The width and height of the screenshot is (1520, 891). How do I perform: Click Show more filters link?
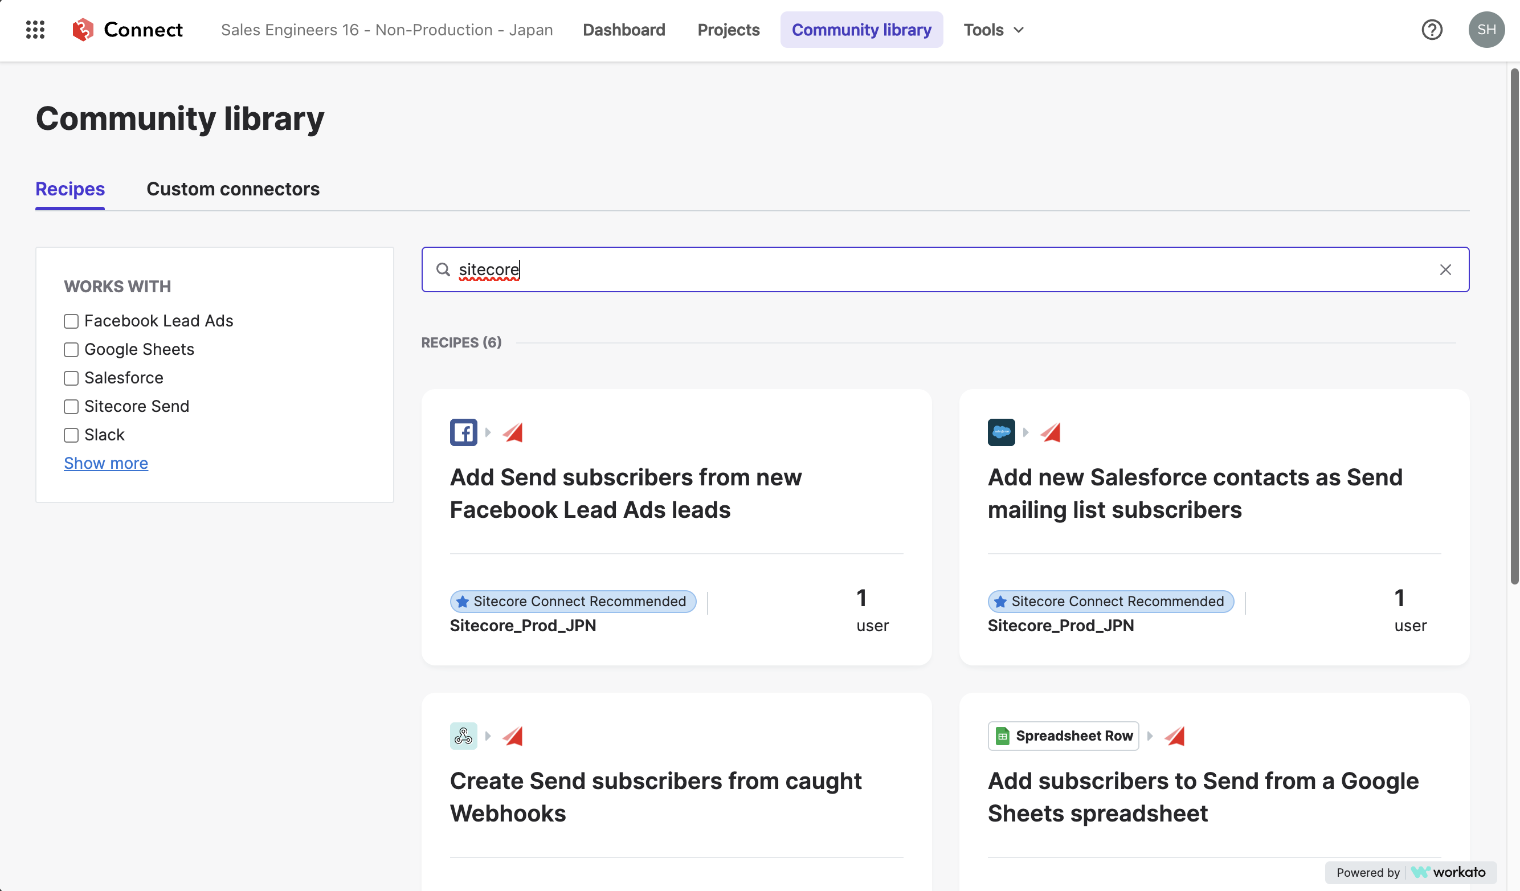click(x=106, y=463)
